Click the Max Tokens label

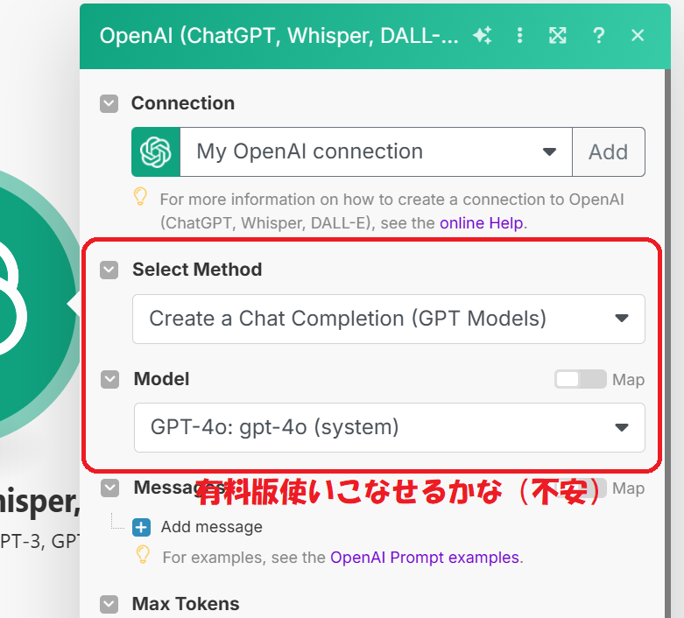click(x=186, y=604)
